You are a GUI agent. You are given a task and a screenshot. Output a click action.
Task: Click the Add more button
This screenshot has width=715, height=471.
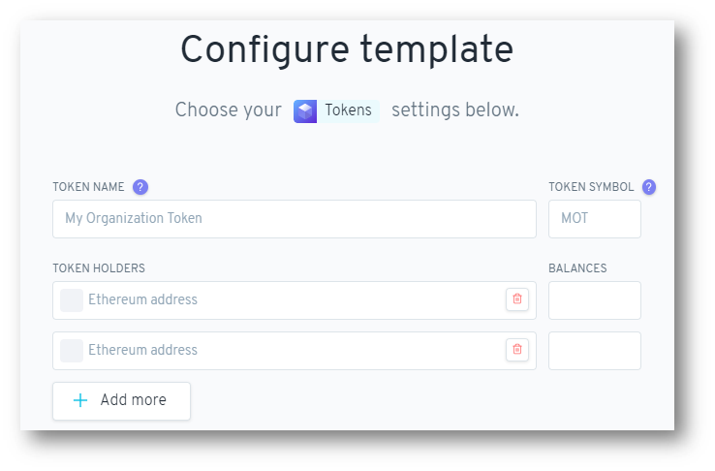click(121, 401)
